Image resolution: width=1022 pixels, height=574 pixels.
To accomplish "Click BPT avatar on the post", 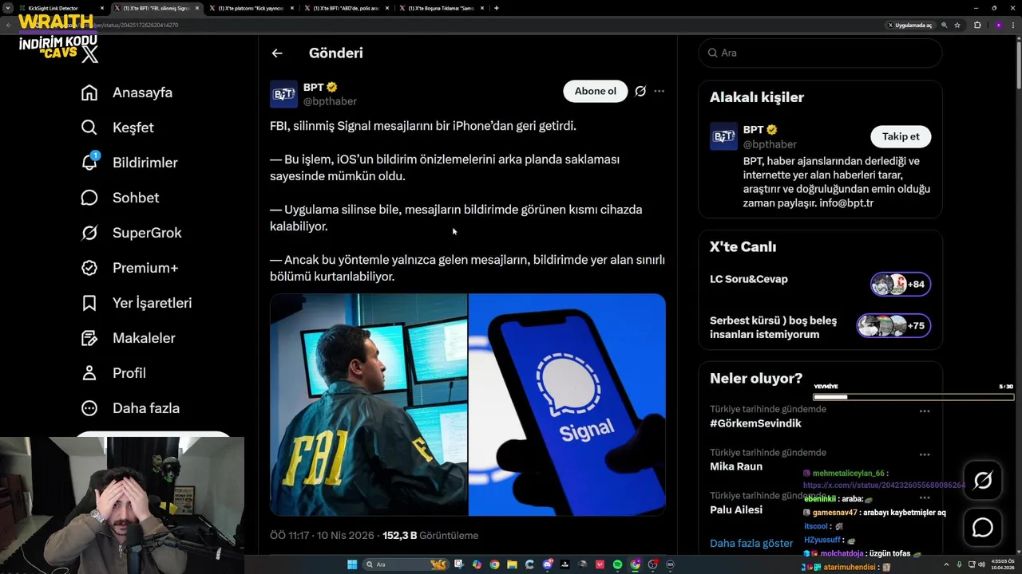I will 283,94.
